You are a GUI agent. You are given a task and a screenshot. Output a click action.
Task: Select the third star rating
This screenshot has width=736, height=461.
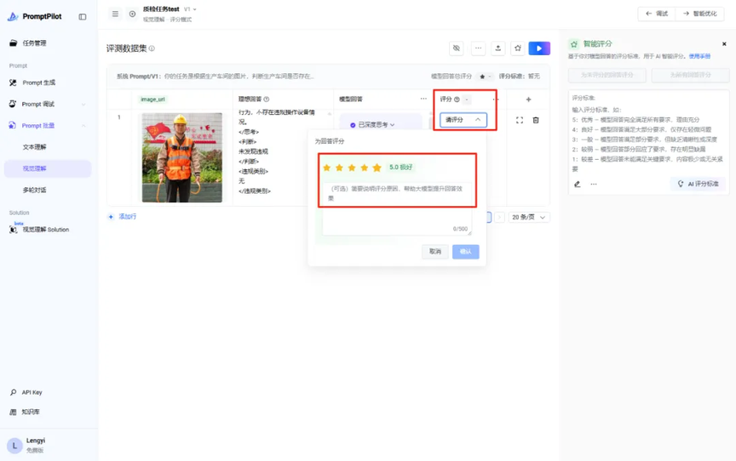point(352,168)
